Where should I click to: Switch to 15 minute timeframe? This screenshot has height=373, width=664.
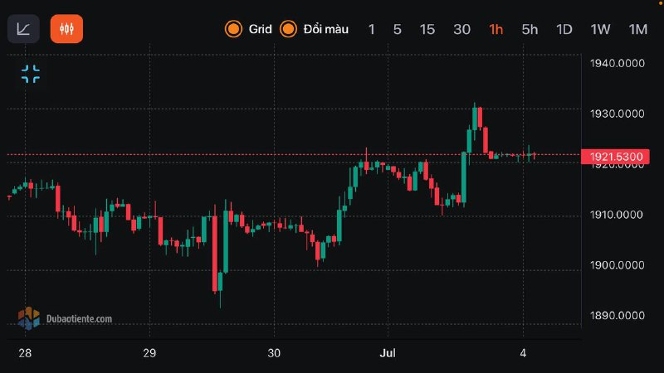(x=427, y=29)
